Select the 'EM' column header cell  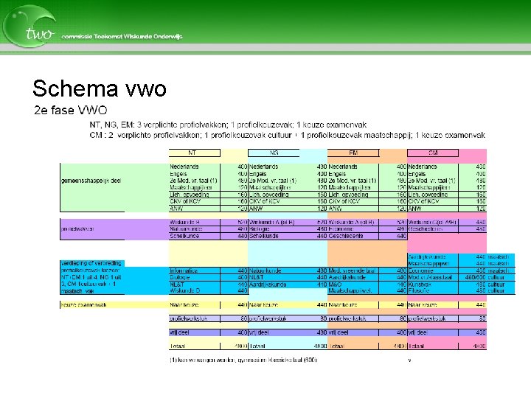353,153
